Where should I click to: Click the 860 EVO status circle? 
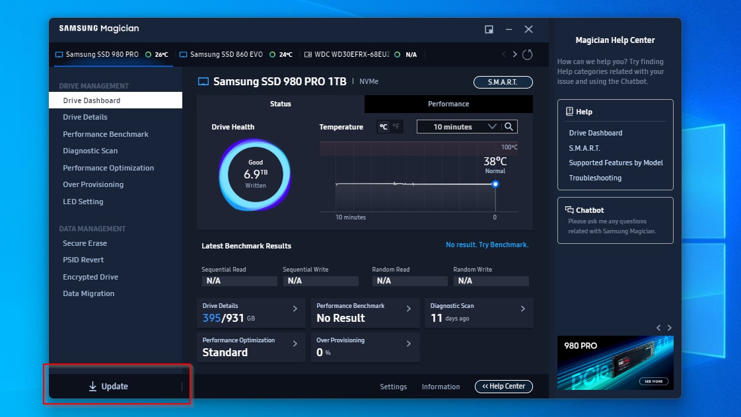click(x=272, y=54)
